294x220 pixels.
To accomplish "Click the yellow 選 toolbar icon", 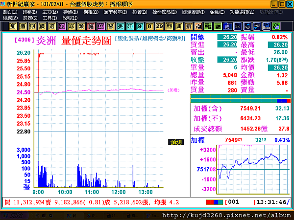I will point(52,26).
